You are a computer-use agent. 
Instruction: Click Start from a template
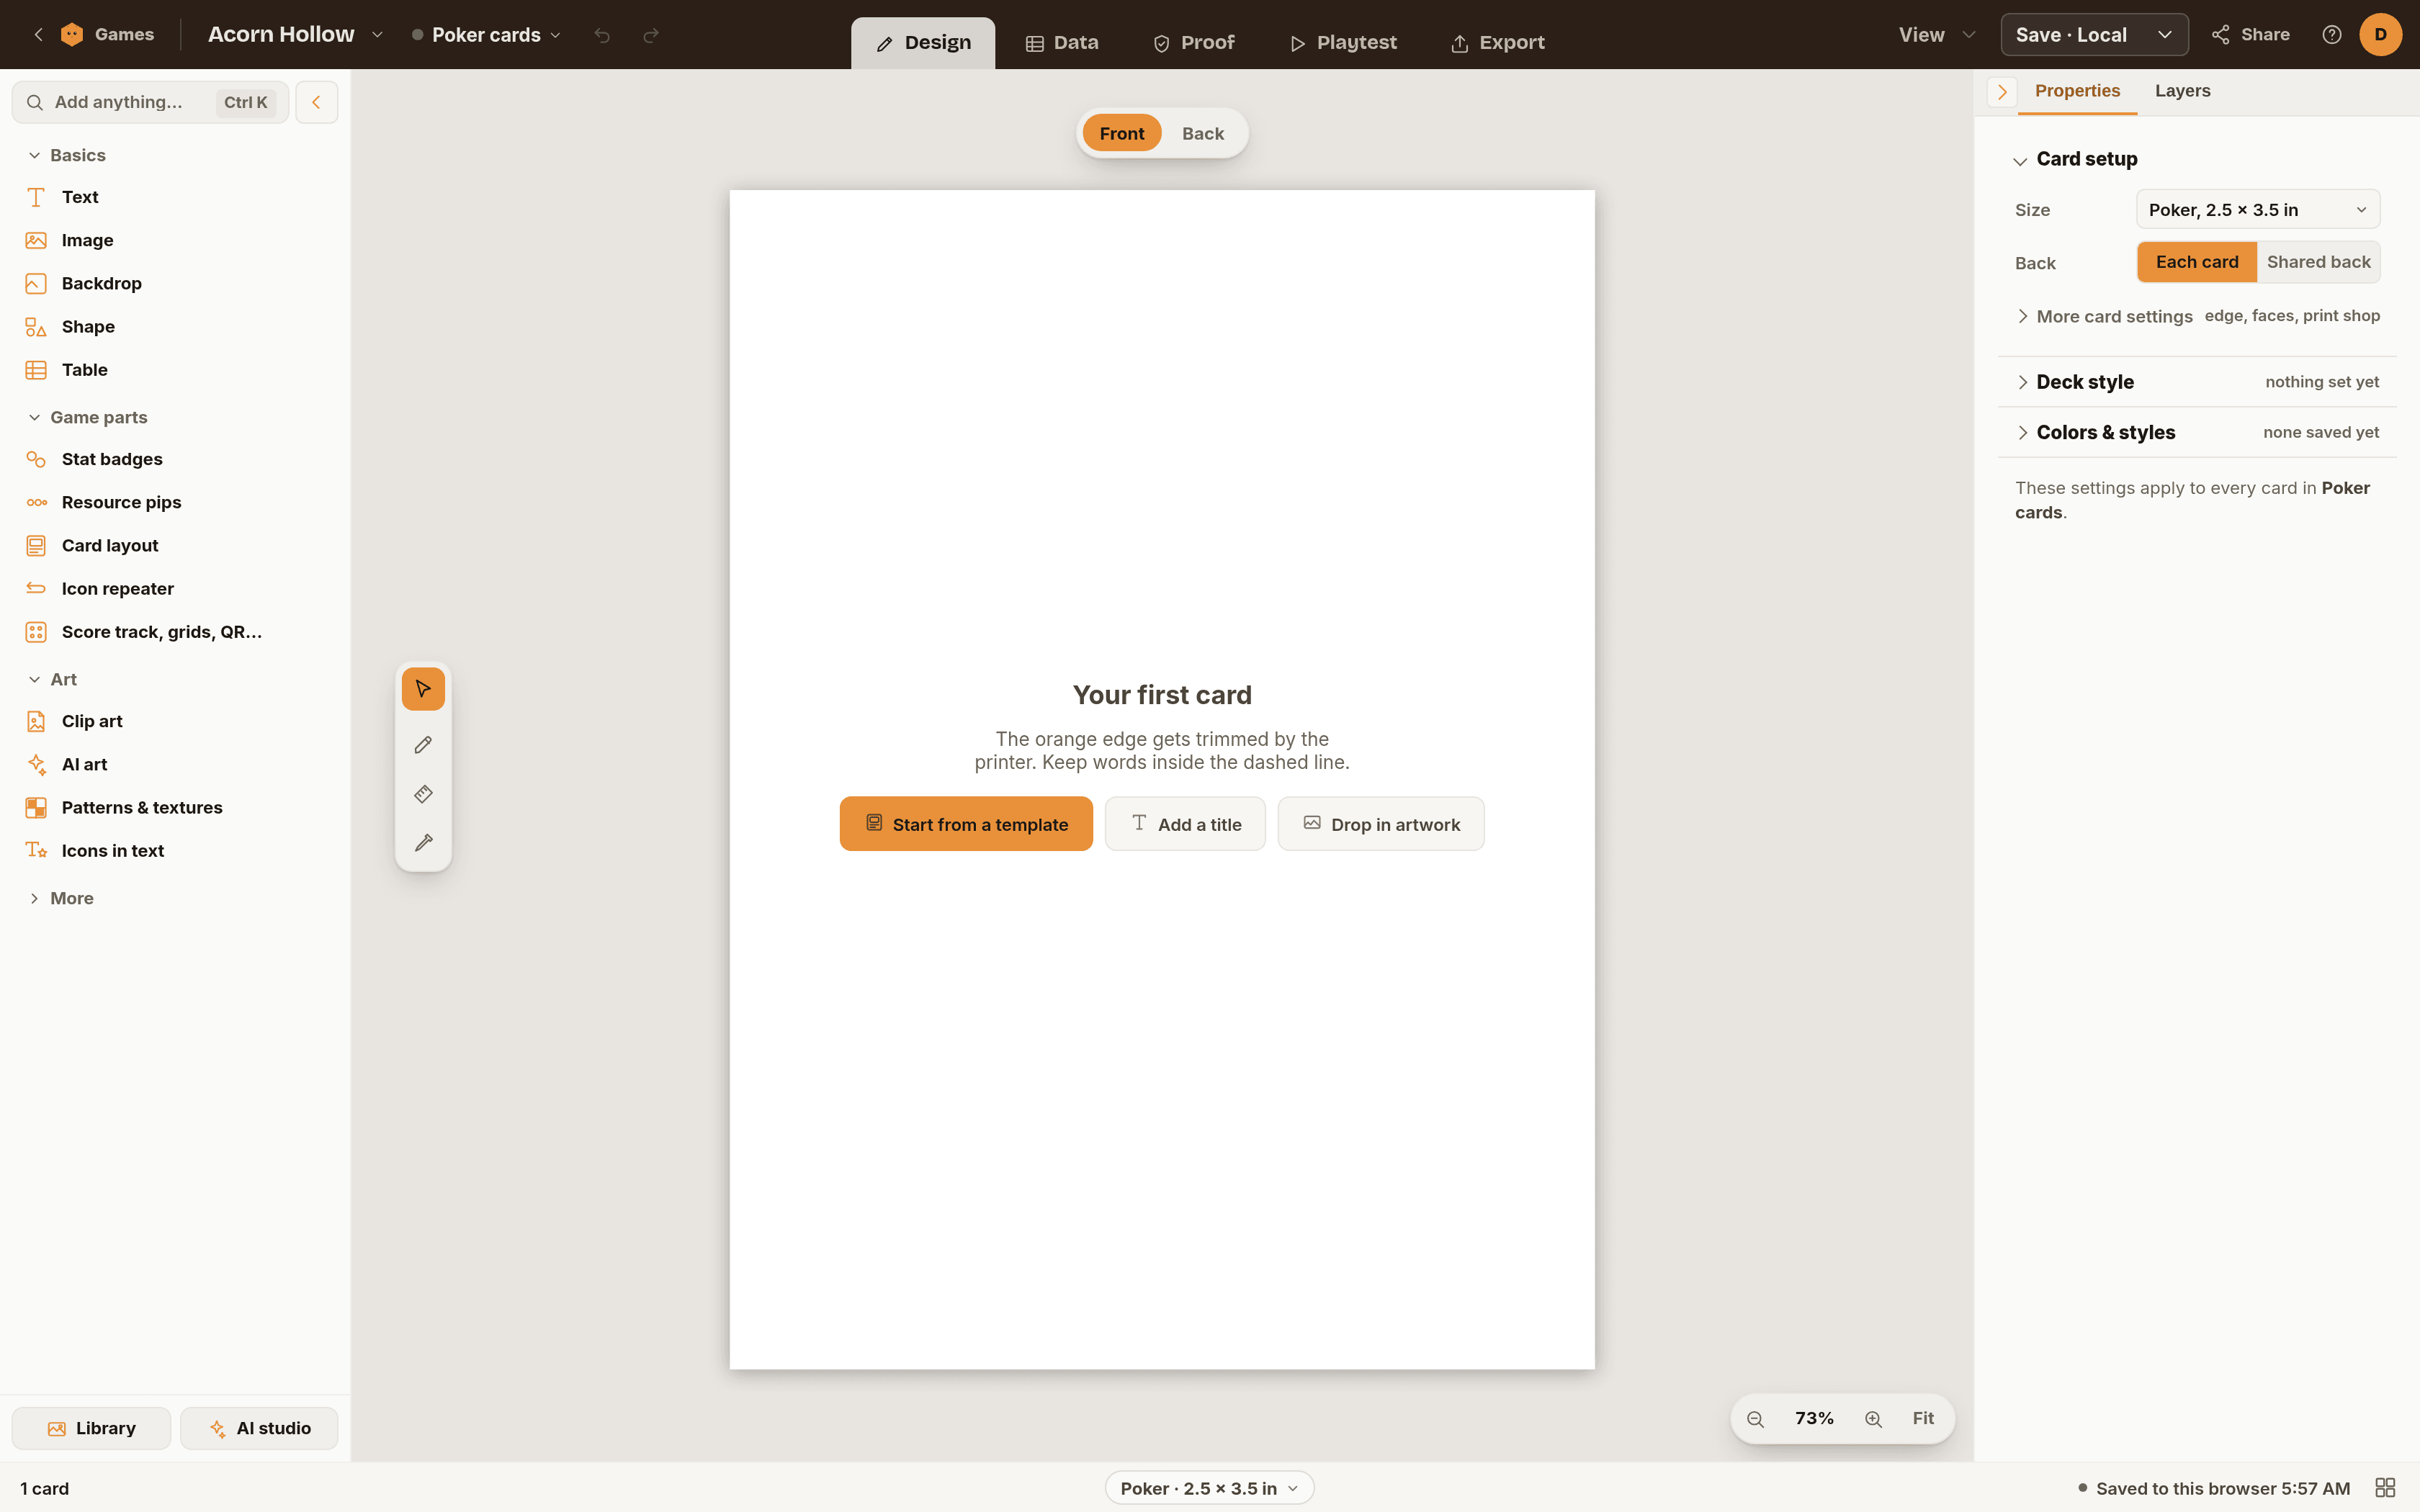click(x=966, y=824)
